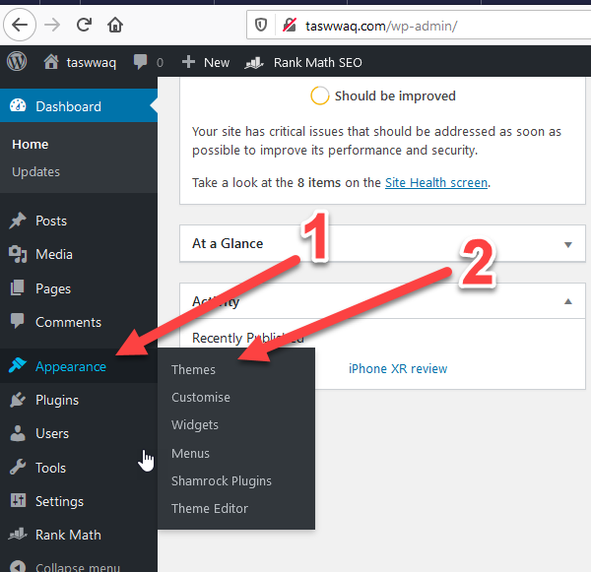This screenshot has width=591, height=572.
Task: Select the Users label in the sidebar
Action: 52,434
